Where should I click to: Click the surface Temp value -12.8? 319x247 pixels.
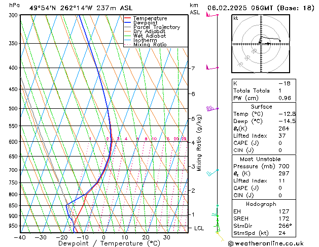point(287,114)
